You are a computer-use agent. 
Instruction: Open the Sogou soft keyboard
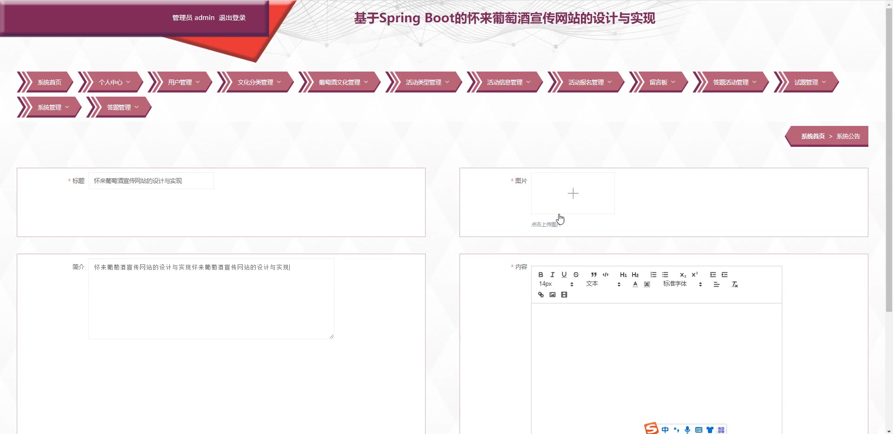click(699, 430)
